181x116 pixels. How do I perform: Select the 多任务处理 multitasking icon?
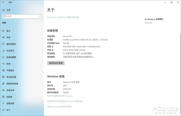[x=3, y=77]
